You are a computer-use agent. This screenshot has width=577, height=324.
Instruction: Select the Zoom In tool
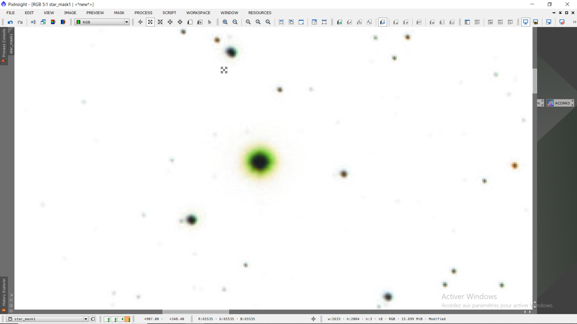click(225, 22)
